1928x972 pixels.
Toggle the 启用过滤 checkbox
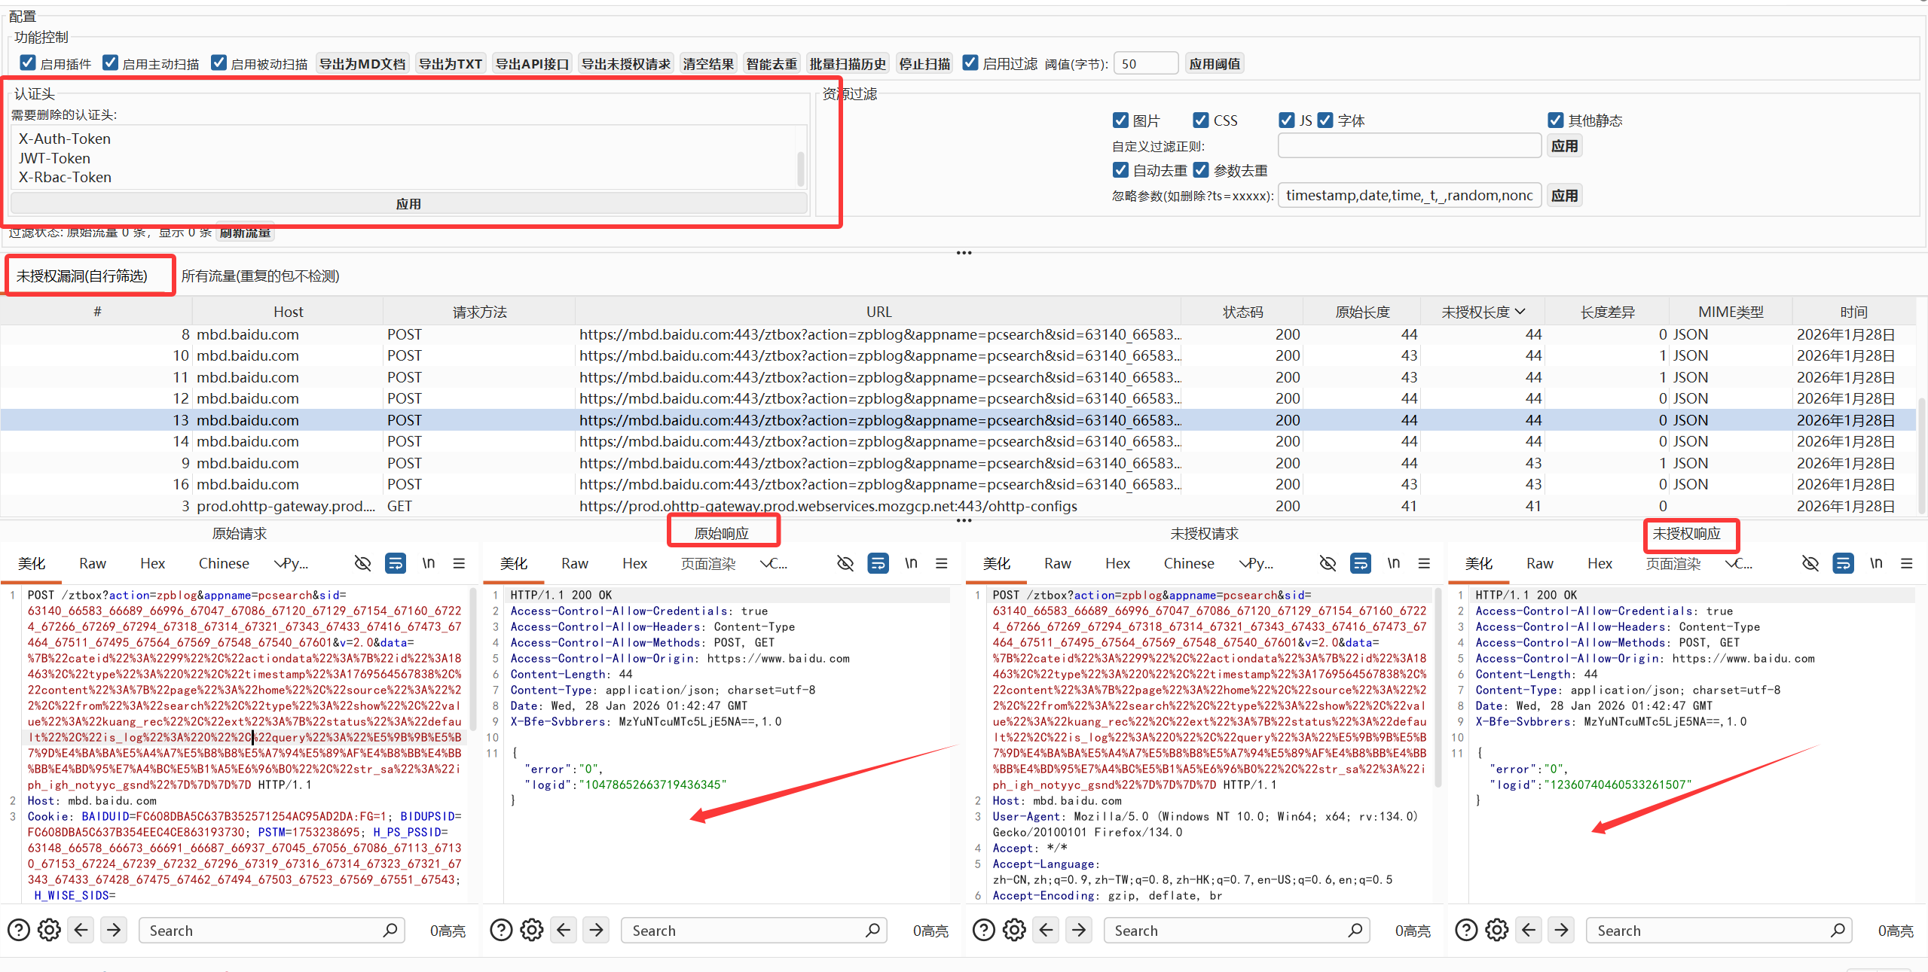tap(970, 63)
